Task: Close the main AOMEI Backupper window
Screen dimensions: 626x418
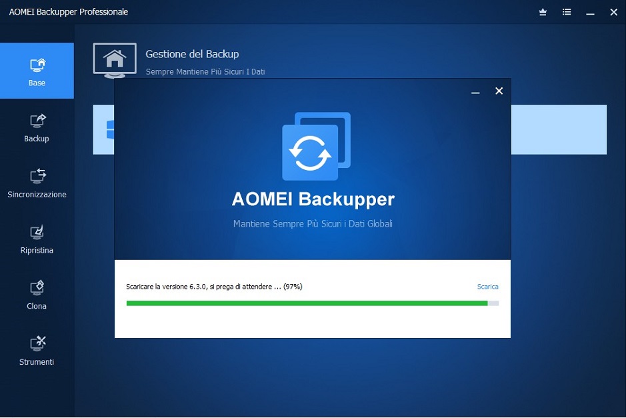Action: click(613, 12)
